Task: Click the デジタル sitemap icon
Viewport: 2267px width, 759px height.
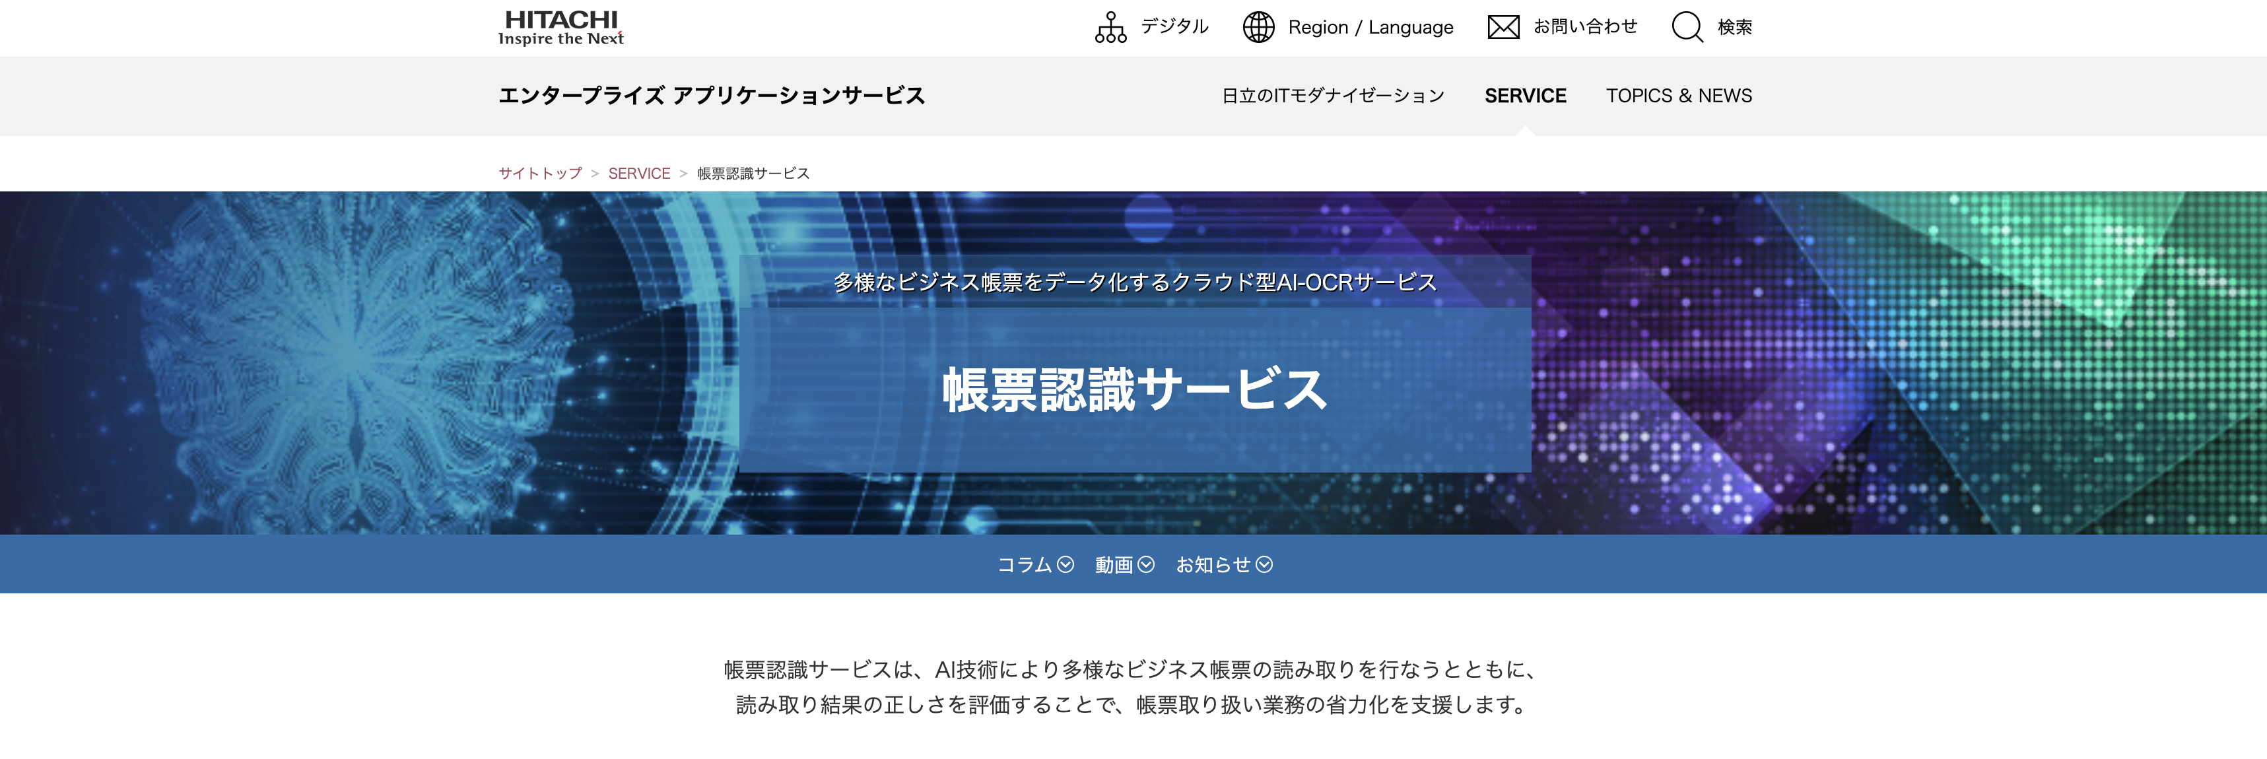Action: (1110, 27)
